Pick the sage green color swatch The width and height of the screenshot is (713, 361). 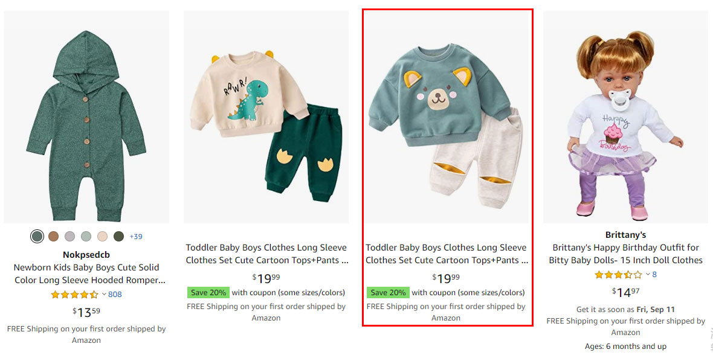point(86,236)
